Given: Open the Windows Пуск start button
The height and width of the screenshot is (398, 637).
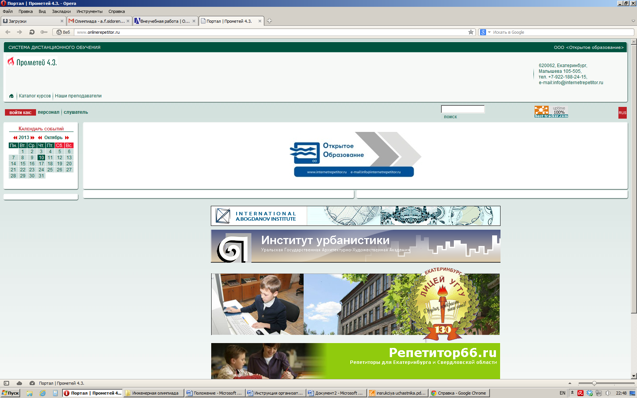Looking at the screenshot, I should coord(10,393).
